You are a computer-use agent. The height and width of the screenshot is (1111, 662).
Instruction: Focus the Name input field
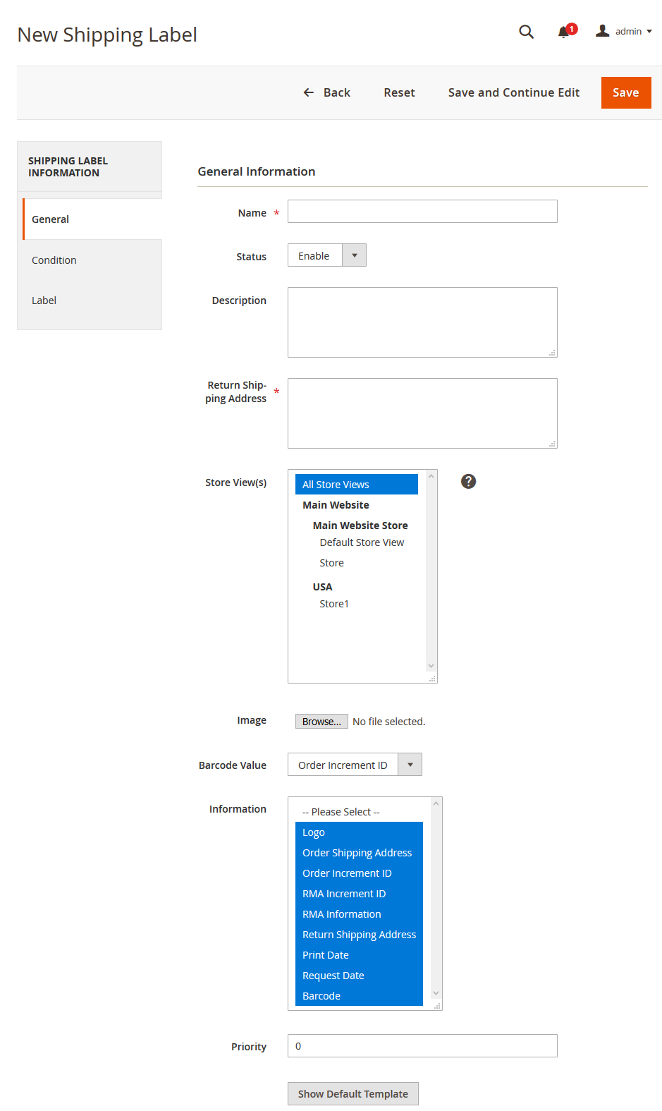[x=422, y=212]
